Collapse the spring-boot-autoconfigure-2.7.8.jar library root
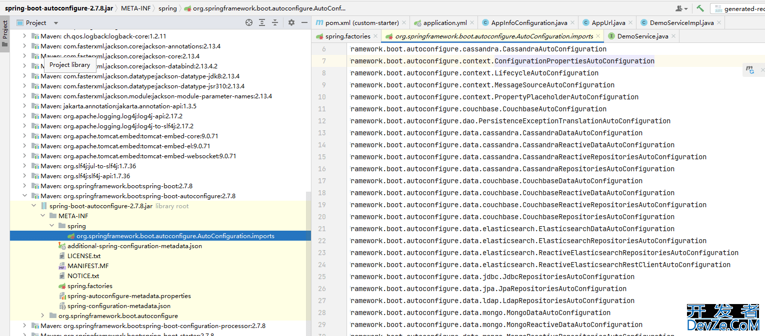Screen dimensions: 765x336 click(34, 206)
